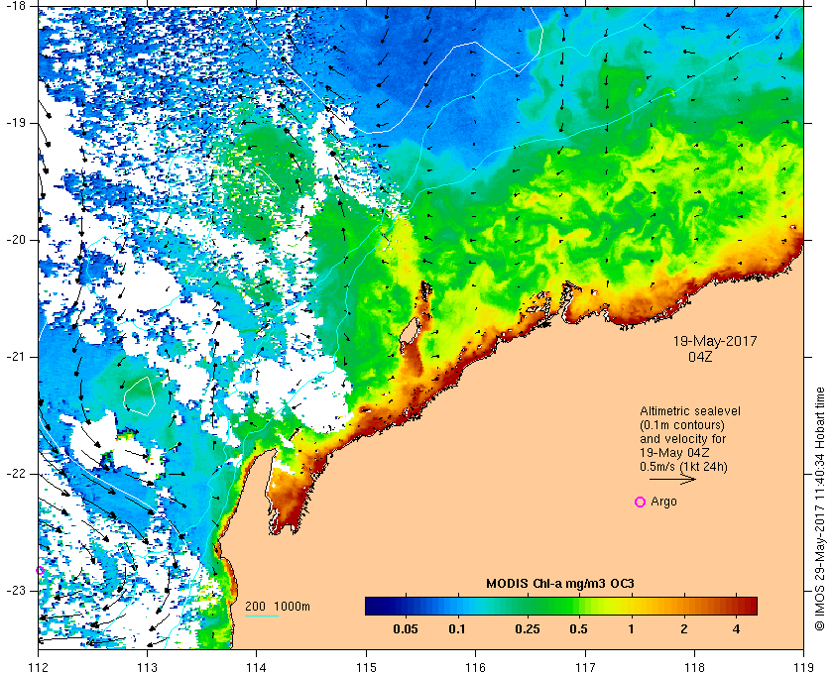Click the MODIS Chl-a color bar
Viewport: 833px width, 674px height.
[x=561, y=606]
